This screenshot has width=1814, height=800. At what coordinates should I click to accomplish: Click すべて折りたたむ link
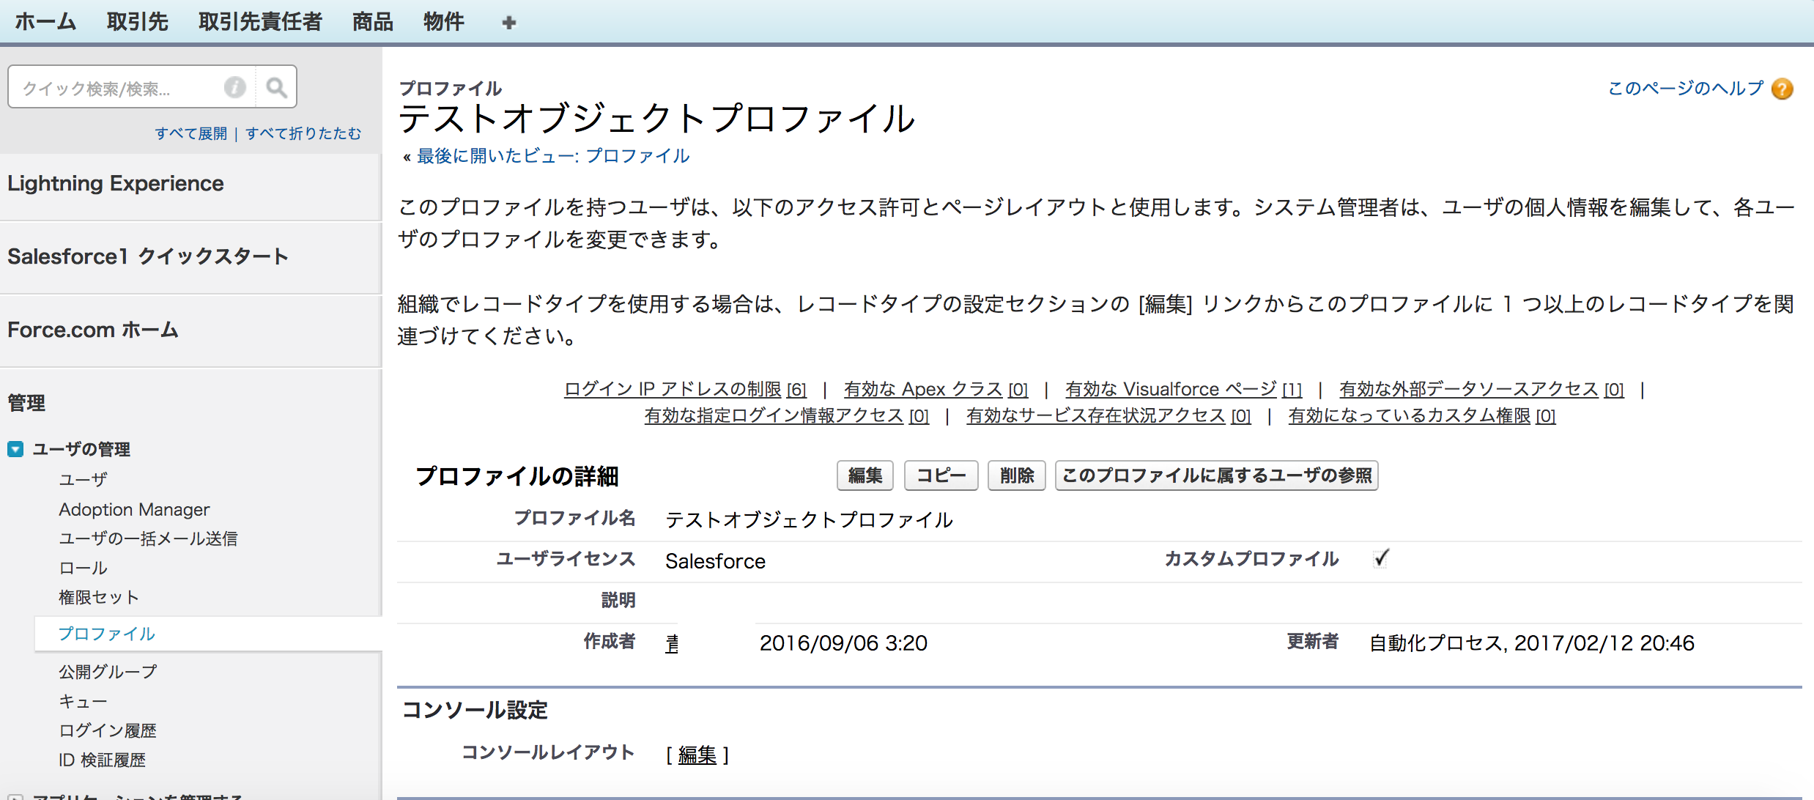[x=303, y=133]
